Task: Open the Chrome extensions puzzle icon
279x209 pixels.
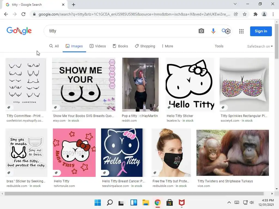Action: pos(256,14)
